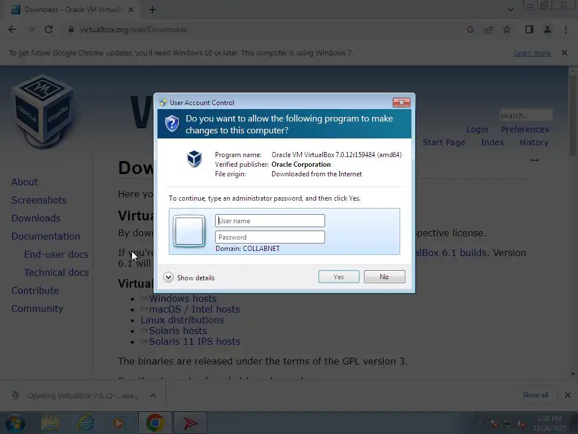Viewport: 578px width, 434px height.
Task: Click the Preferences link on the page
Action: [525, 129]
